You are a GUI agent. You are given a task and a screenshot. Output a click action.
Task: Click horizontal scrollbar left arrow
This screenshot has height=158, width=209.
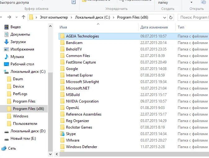point(57,154)
